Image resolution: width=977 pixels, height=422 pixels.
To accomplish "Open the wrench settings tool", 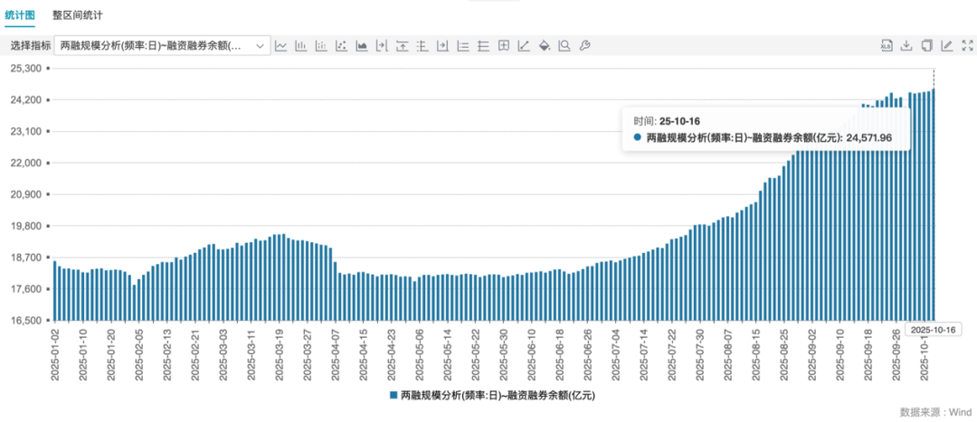I will (x=584, y=45).
